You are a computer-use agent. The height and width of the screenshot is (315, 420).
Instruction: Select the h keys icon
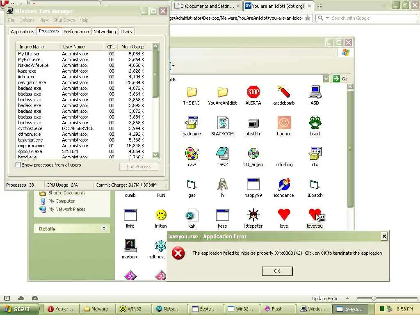[x=222, y=184]
